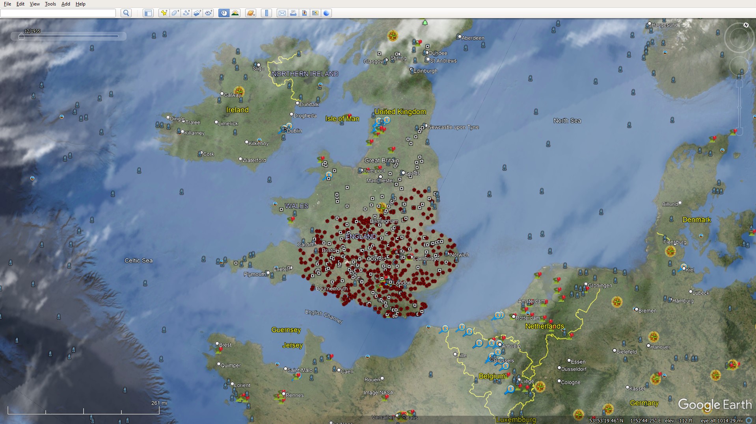Image resolution: width=756 pixels, height=424 pixels.
Task: Open the Help menu
Action: 80,4
